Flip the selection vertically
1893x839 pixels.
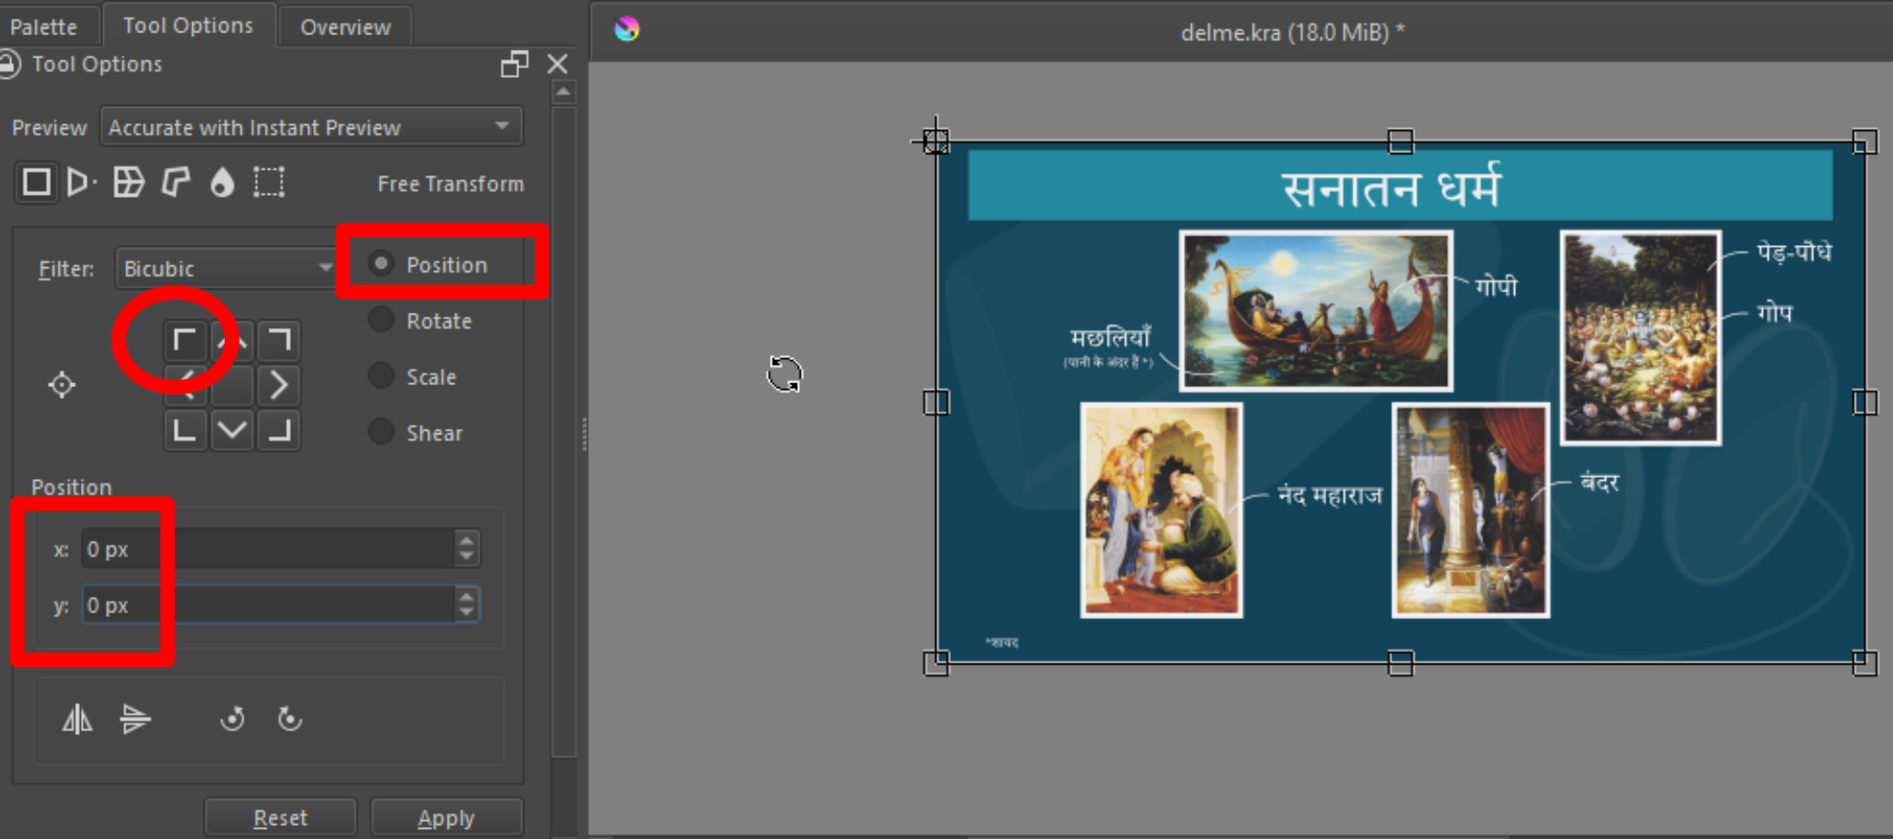tap(135, 719)
